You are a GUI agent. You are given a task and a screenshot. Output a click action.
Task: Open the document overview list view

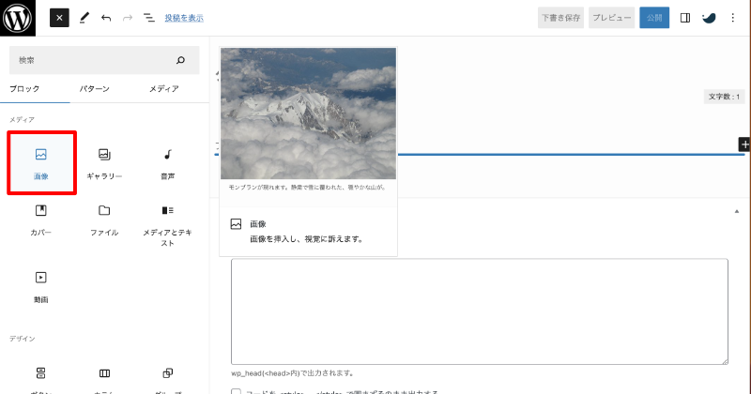pyautogui.click(x=148, y=18)
